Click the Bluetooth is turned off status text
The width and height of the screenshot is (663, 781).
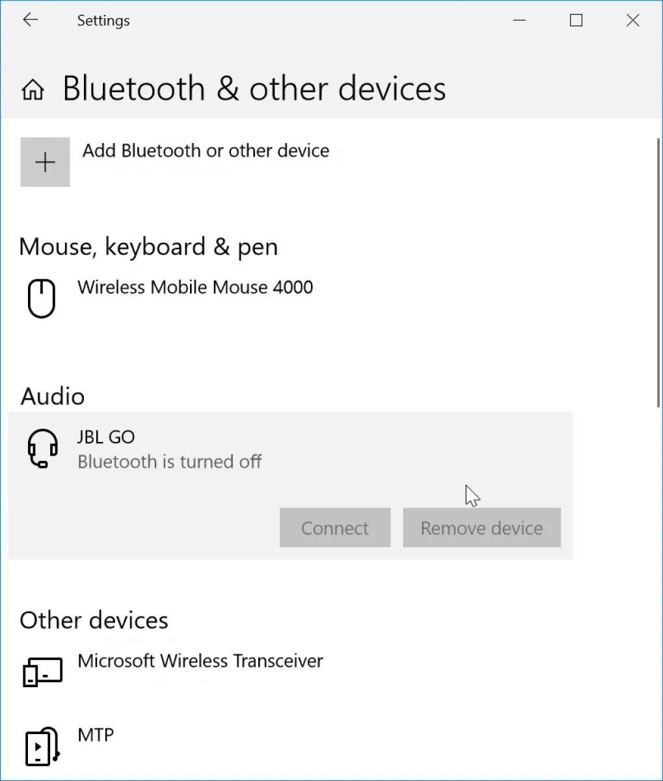pyautogui.click(x=169, y=461)
